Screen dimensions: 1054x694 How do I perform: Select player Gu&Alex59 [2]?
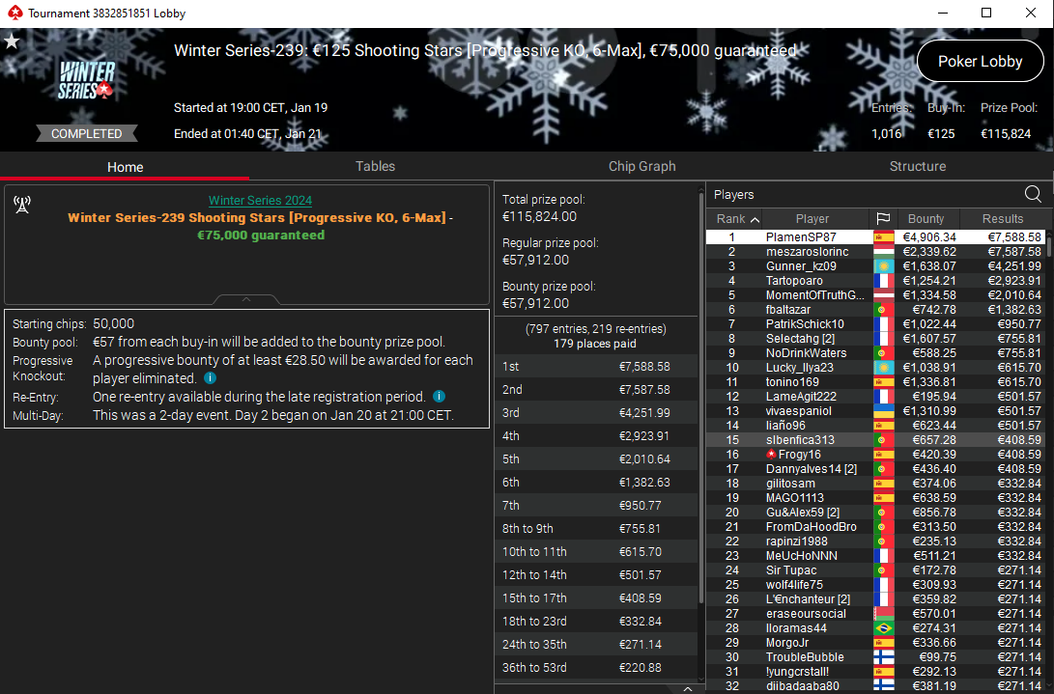pos(876,513)
